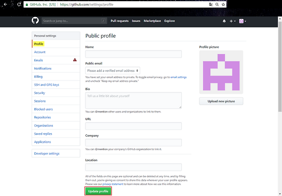Viewport: 282px width, 196px height.
Task: Click the Emails warning triangle icon
Action: tap(75, 60)
